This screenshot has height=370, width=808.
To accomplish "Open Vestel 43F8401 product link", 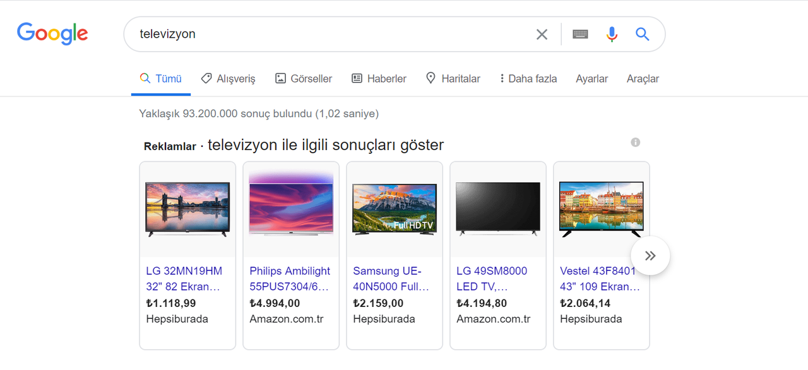I will (x=598, y=279).
